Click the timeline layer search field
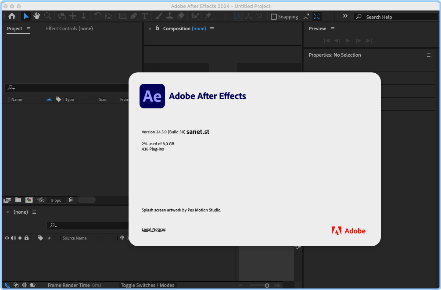 [88, 226]
